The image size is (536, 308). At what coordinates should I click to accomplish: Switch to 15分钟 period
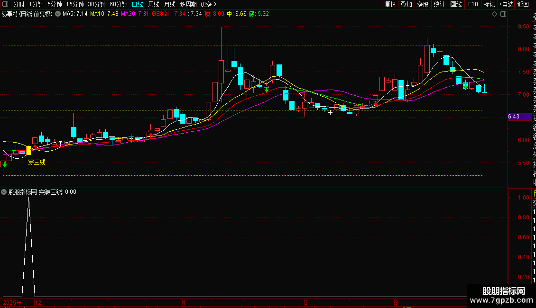75,4
